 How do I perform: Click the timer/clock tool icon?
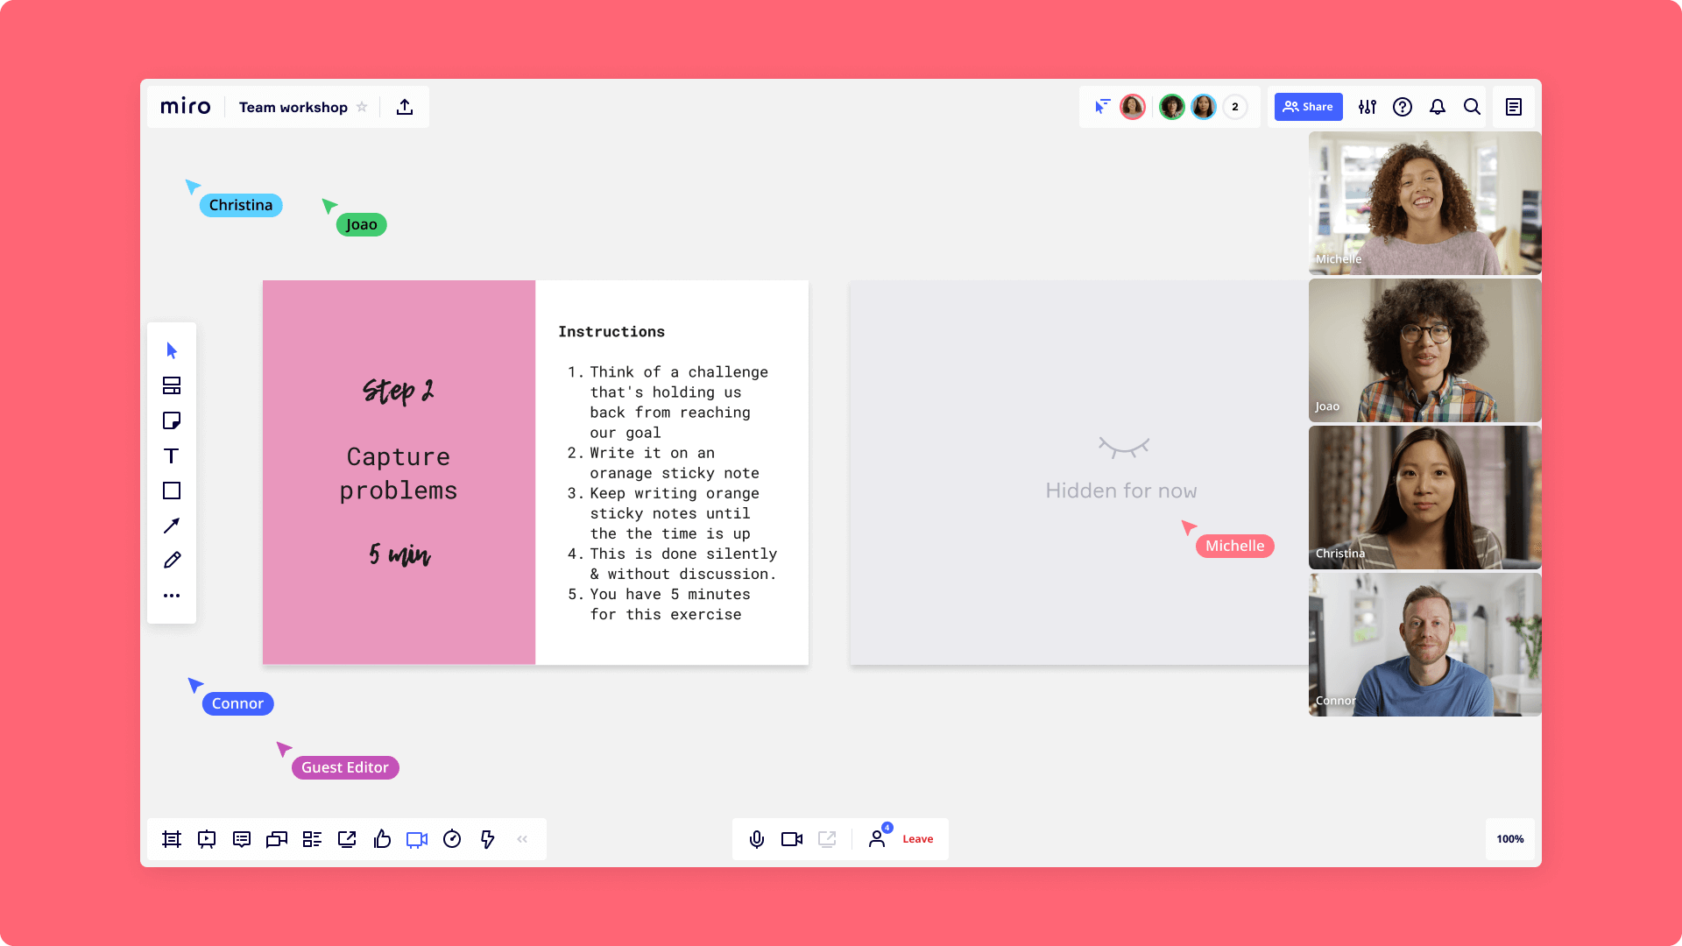point(452,838)
